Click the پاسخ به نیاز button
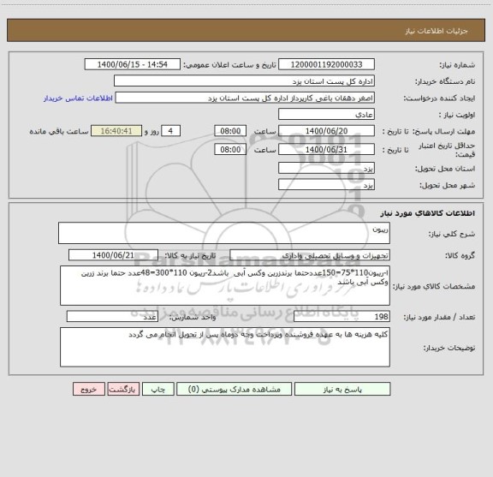The image size is (493, 477). [x=342, y=389]
